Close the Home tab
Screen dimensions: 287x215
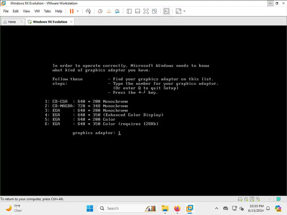tap(22, 22)
